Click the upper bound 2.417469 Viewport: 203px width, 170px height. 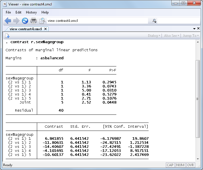pyautogui.click(x=139, y=154)
